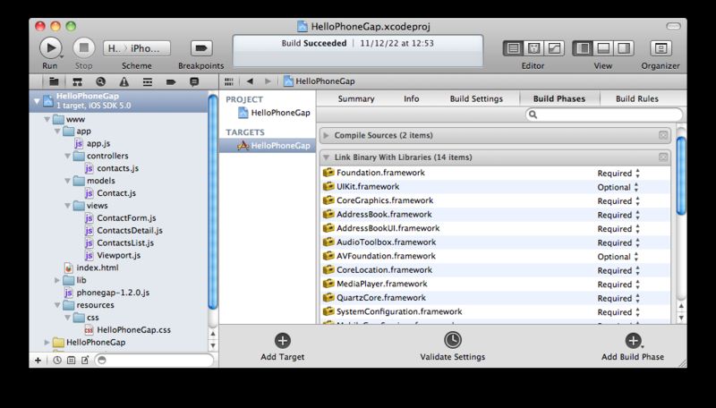Change Foundation.framework Required stepper
716x408 pixels.
[x=637, y=174]
